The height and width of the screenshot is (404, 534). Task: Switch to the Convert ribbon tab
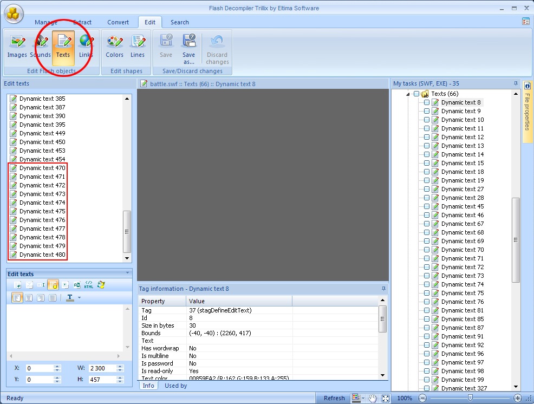pyautogui.click(x=118, y=22)
